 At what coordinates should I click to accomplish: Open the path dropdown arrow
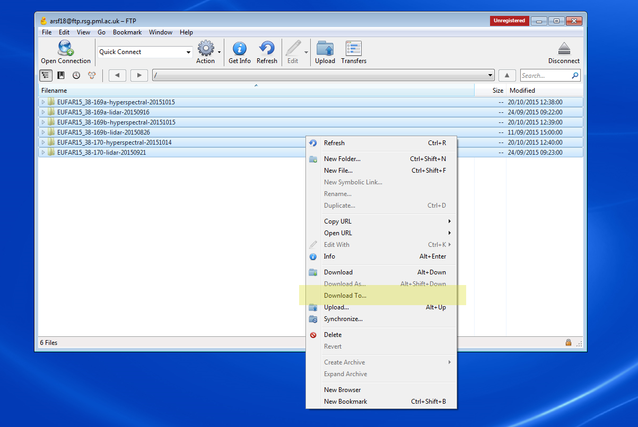point(490,76)
